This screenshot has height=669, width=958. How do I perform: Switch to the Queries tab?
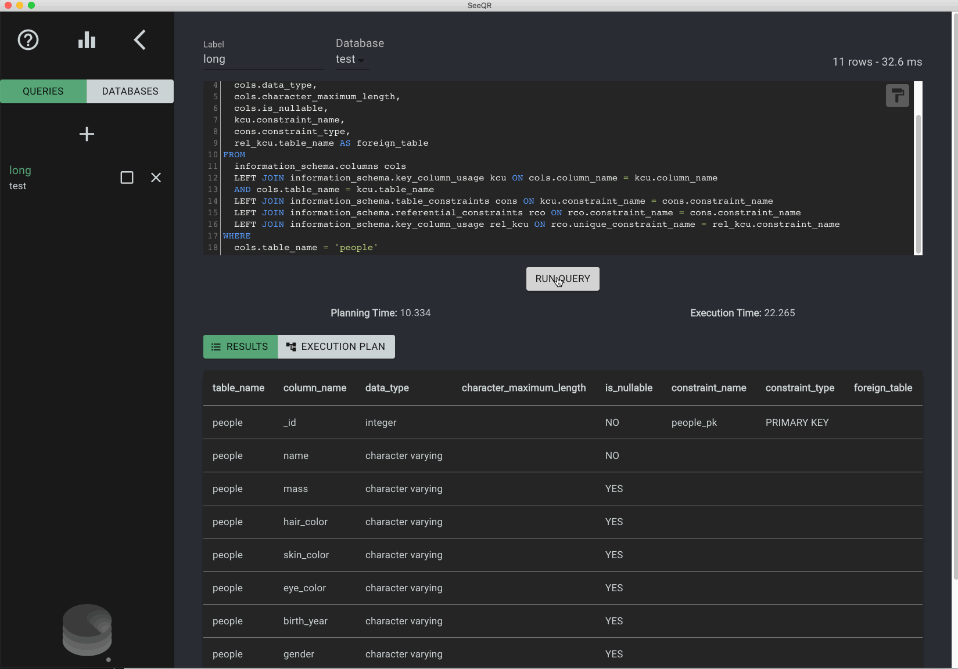coord(43,91)
